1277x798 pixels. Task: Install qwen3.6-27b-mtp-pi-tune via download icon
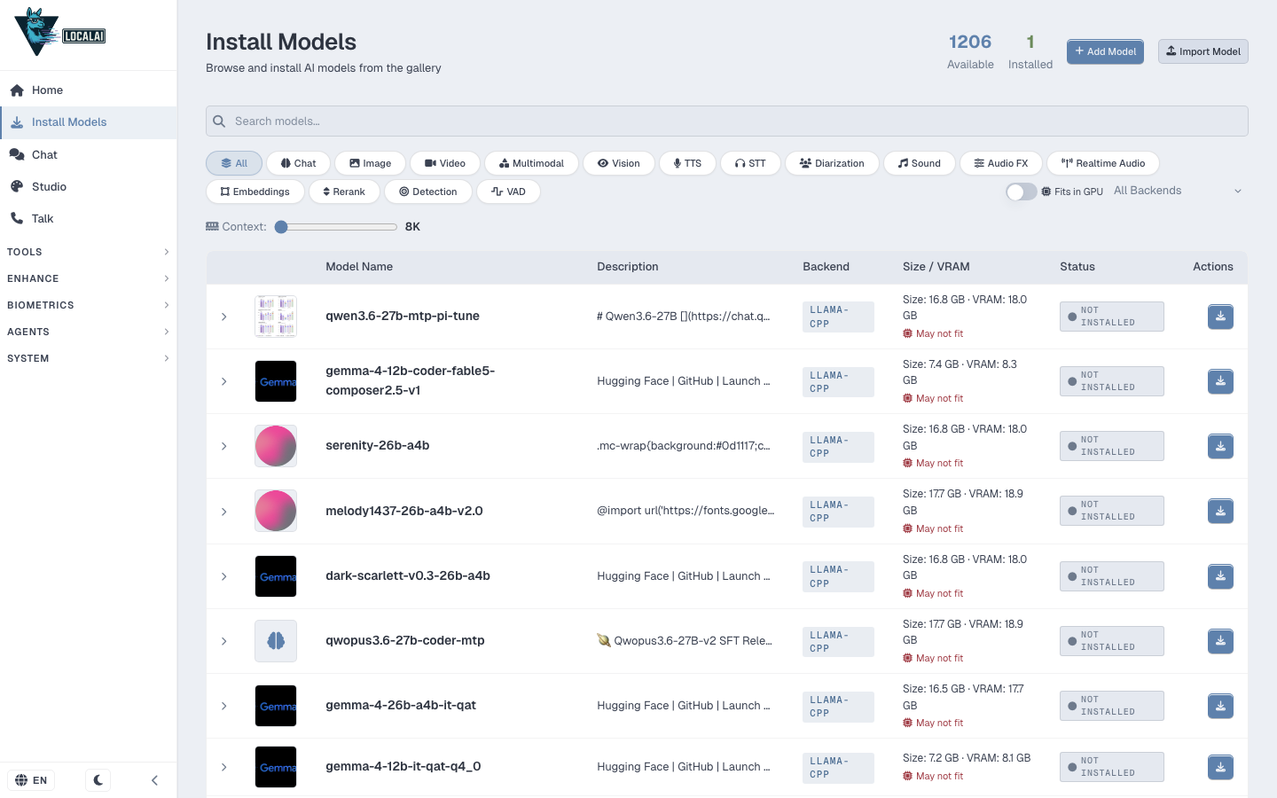point(1220,317)
